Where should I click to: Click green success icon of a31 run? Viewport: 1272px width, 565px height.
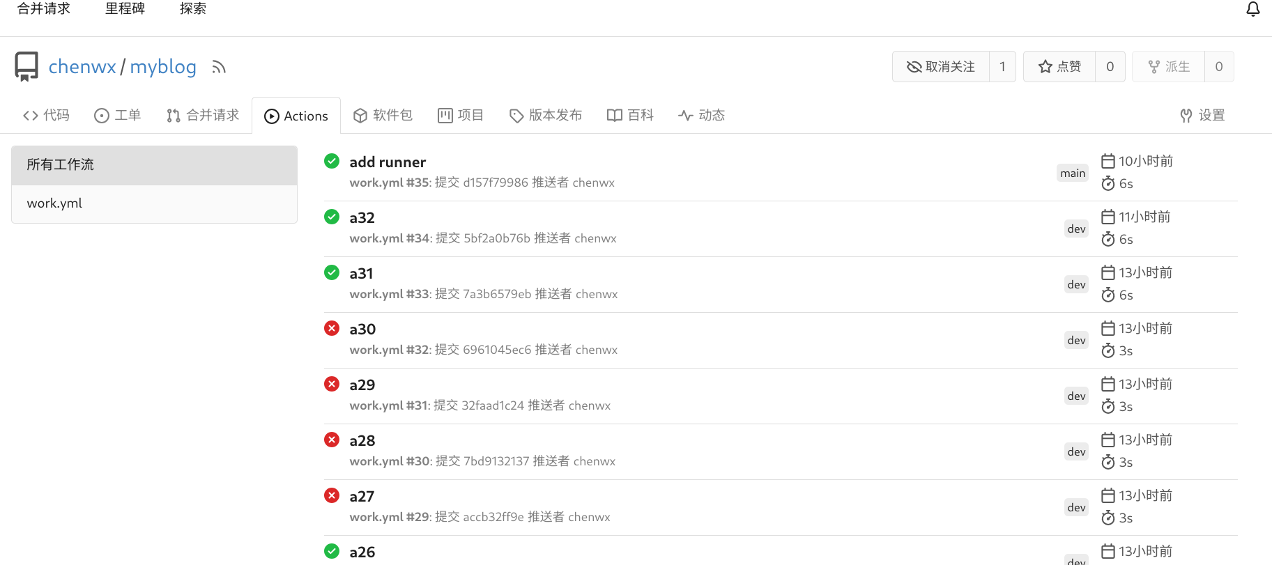point(332,272)
